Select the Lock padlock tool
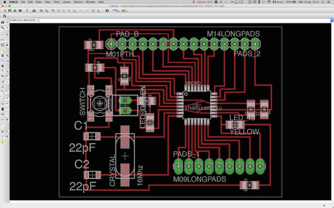The height and width of the screenshot is (208, 334). coord(2,66)
